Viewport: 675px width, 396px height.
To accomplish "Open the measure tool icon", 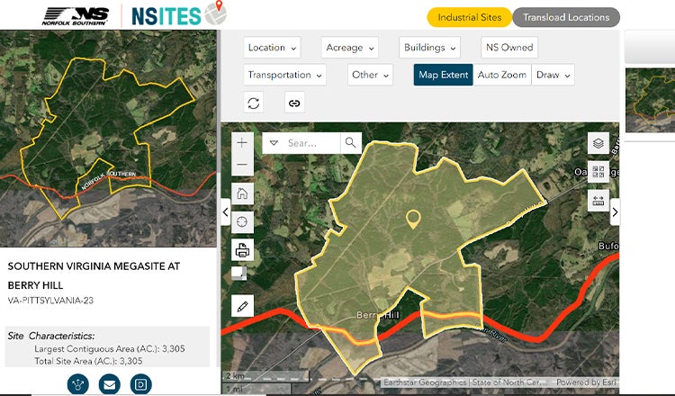I will [598, 201].
